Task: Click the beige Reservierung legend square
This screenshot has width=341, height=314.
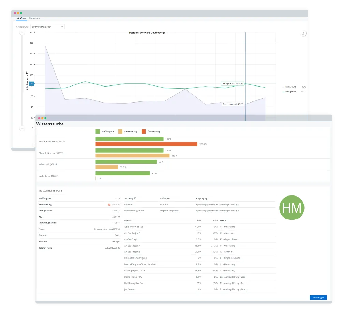Action: point(120,131)
